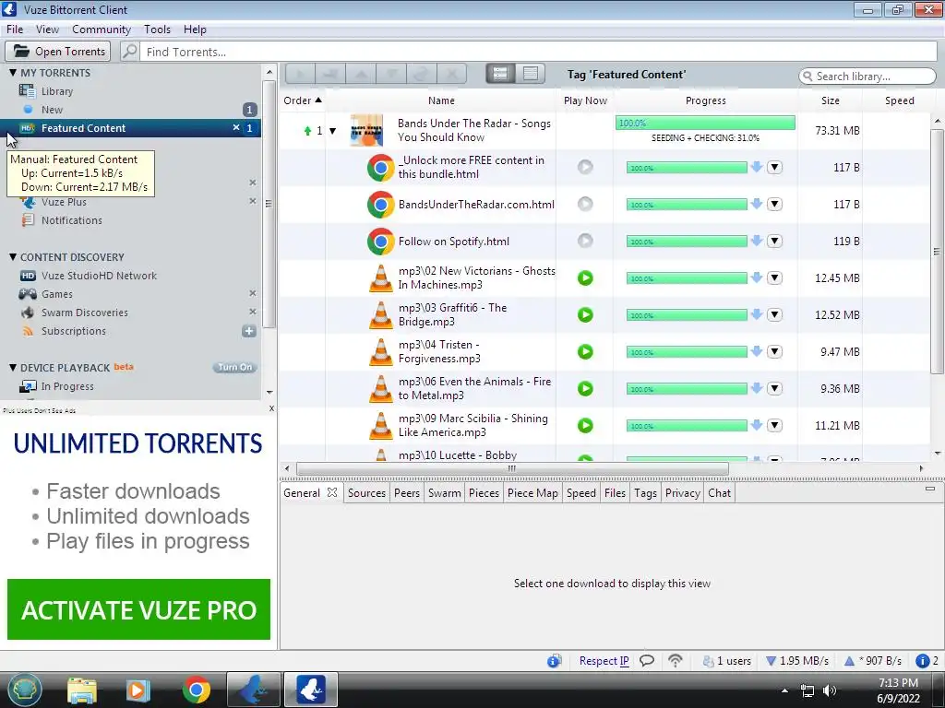Click the Respect IP link

coord(604,661)
